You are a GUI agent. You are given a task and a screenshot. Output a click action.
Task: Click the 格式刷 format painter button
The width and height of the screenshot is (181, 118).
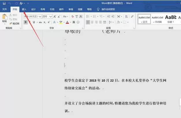14,24
